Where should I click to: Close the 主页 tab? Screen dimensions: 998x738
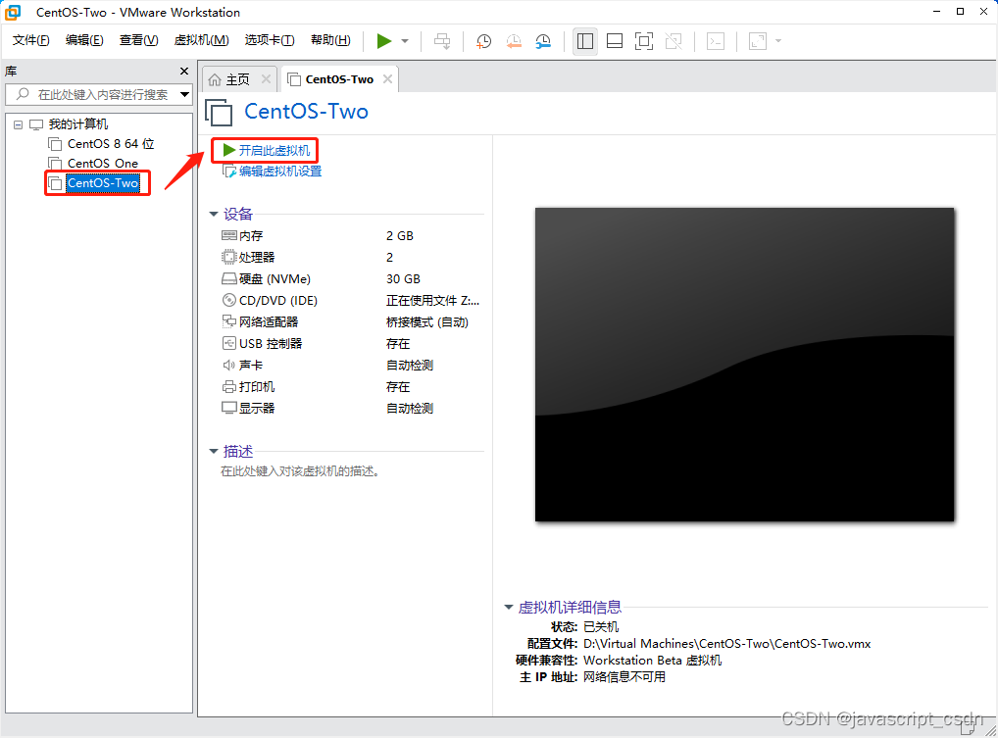(x=266, y=78)
